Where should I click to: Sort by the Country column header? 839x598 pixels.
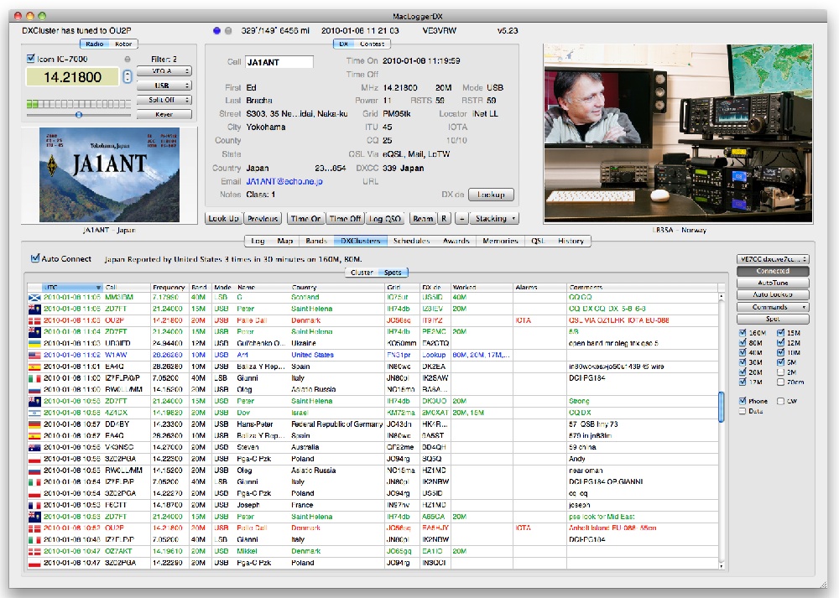tap(336, 287)
